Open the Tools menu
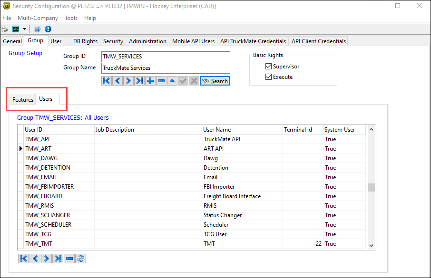Viewport: 431px width, 278px height. (x=71, y=18)
